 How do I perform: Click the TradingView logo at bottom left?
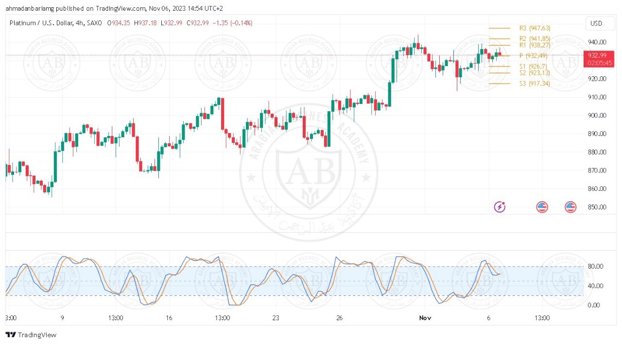click(31, 335)
